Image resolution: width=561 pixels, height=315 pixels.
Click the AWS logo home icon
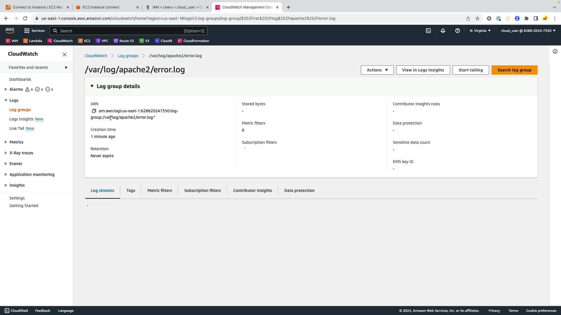[10, 31]
